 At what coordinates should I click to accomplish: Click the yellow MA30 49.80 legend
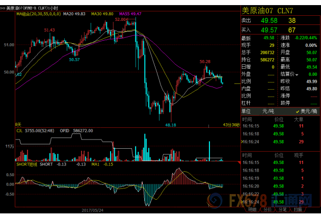click(102, 14)
